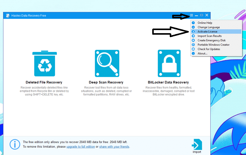Viewport: 246px width, 155px height.
Task: Click the Check for Updates icon
Action: tap(193, 49)
